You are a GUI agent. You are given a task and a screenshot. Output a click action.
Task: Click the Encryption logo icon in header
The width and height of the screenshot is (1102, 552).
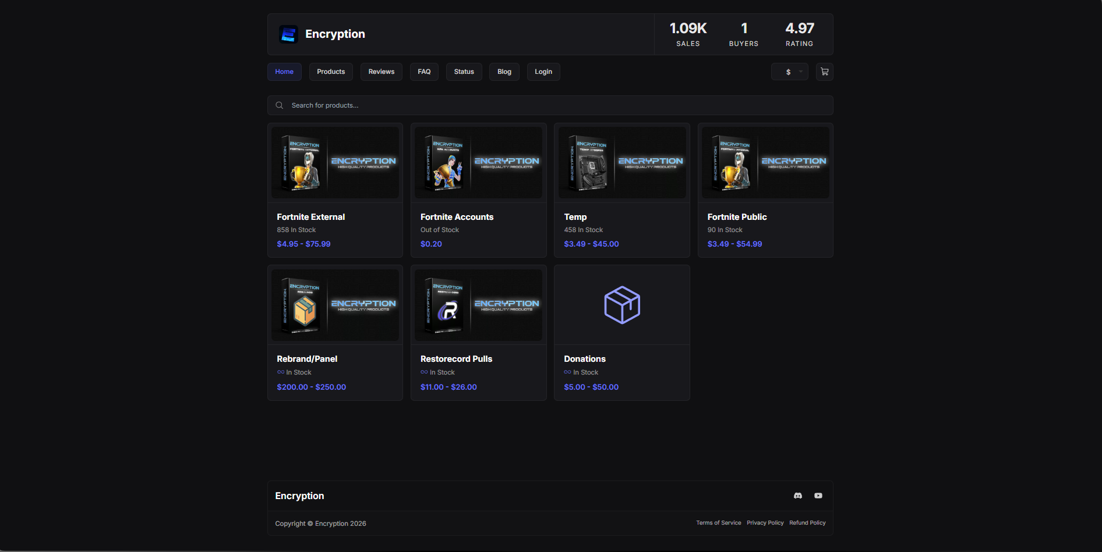point(288,34)
